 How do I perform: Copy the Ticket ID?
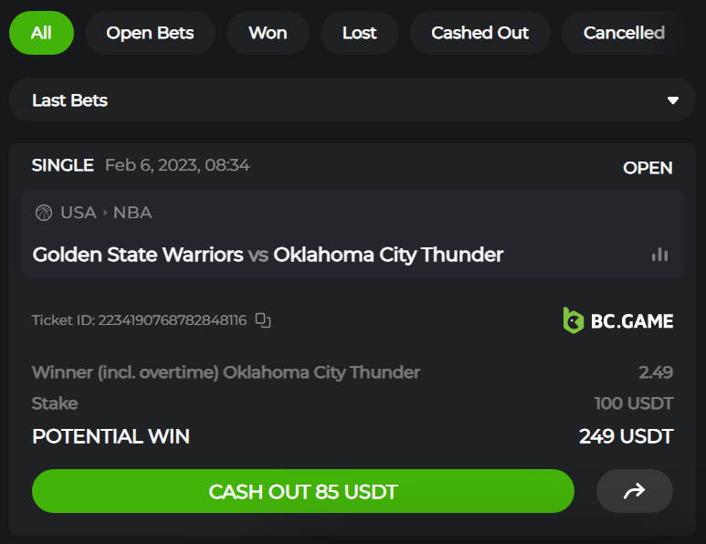[x=263, y=320]
